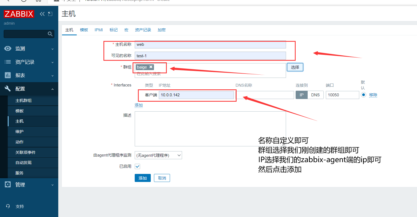Click the 移除 interface link
Image resolution: width=417 pixels, height=217 pixels.
[373, 95]
